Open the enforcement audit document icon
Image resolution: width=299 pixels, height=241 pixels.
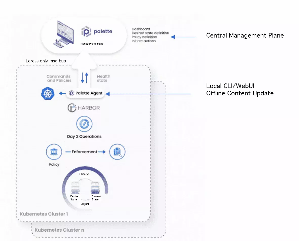[x=117, y=152]
